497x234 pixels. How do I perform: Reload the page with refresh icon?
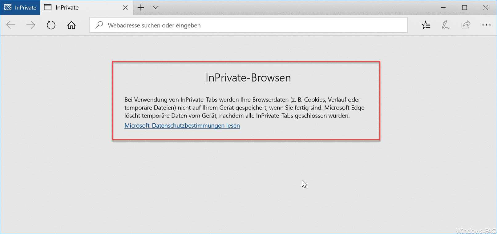pyautogui.click(x=51, y=25)
